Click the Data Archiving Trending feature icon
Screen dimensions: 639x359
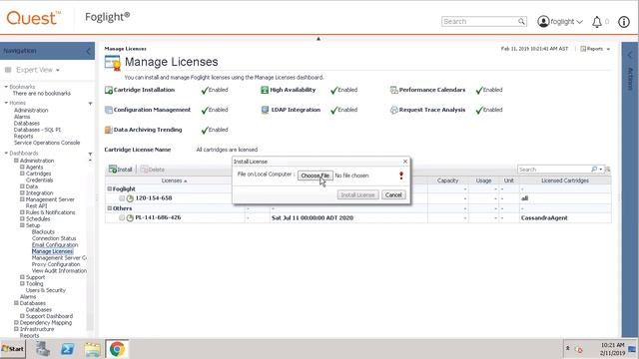109,130
